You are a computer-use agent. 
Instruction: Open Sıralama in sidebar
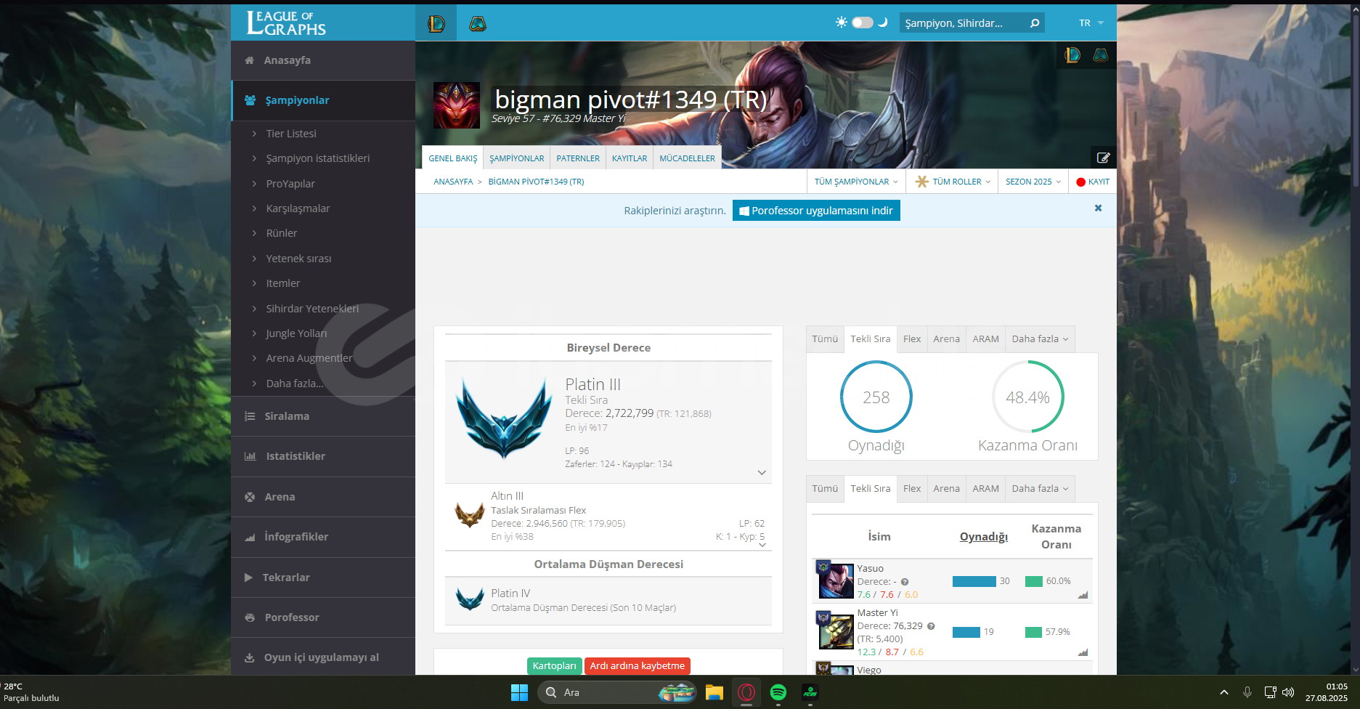[x=323, y=416]
